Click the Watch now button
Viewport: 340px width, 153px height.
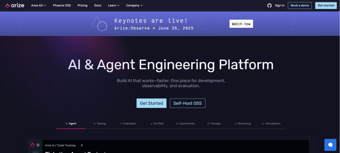[241, 24]
